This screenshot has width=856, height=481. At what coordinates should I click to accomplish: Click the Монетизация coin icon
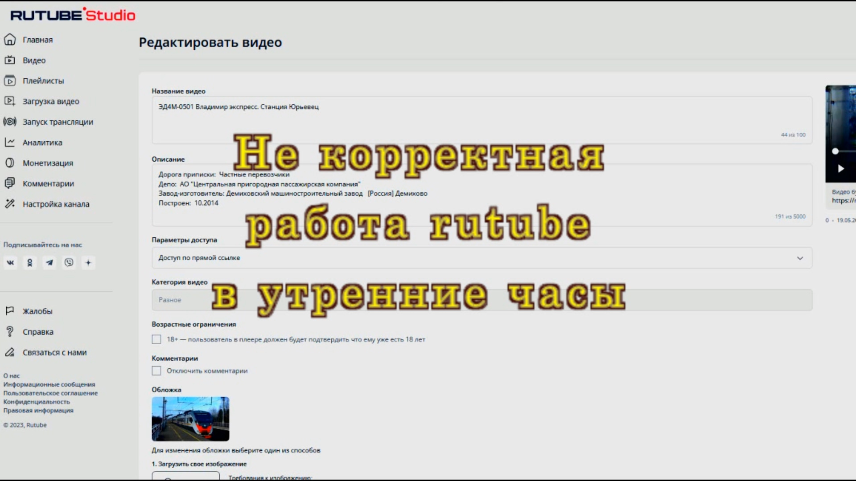10,163
